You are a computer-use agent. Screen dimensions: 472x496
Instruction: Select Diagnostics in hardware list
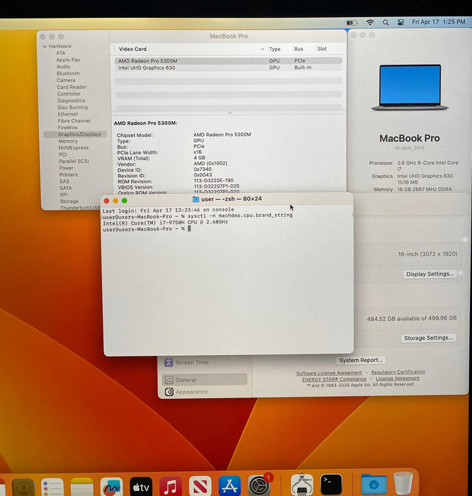point(71,101)
